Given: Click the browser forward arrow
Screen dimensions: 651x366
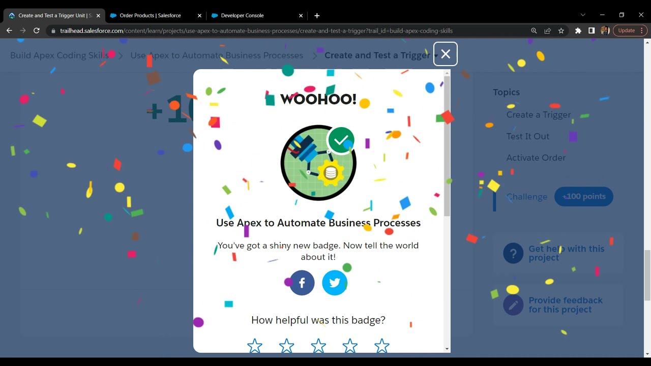Looking at the screenshot, I should [23, 30].
